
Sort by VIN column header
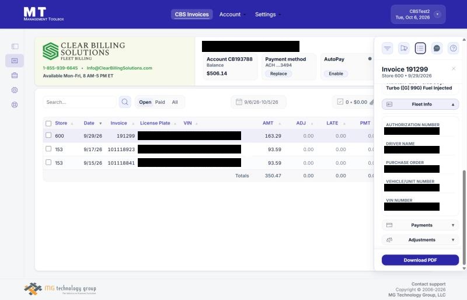pyautogui.click(x=187, y=123)
